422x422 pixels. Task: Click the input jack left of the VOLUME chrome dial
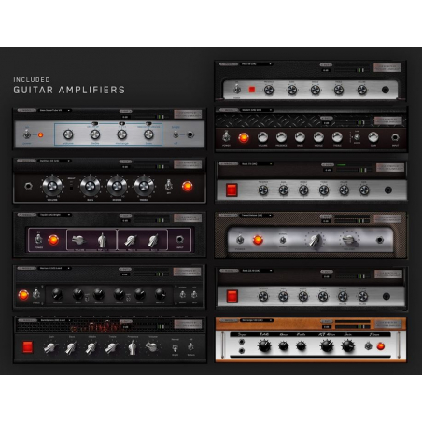click(28, 186)
